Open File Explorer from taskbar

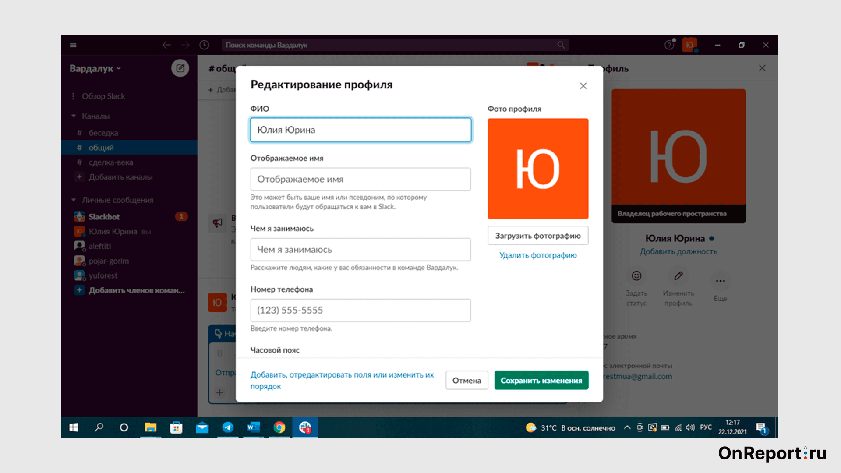pyautogui.click(x=150, y=427)
